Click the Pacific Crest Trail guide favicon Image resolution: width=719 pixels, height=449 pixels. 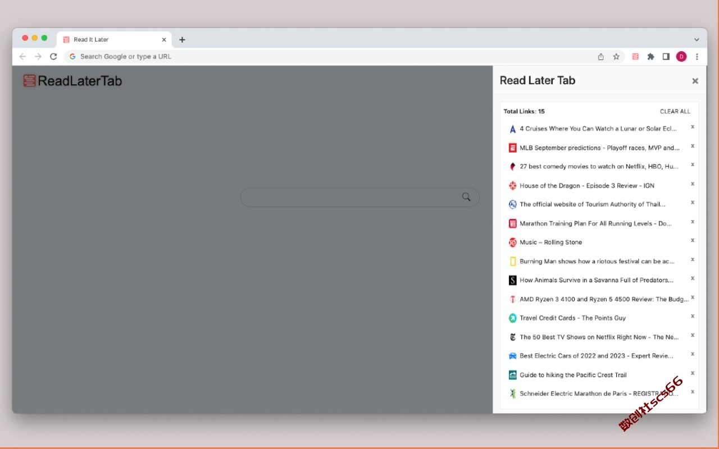(512, 375)
